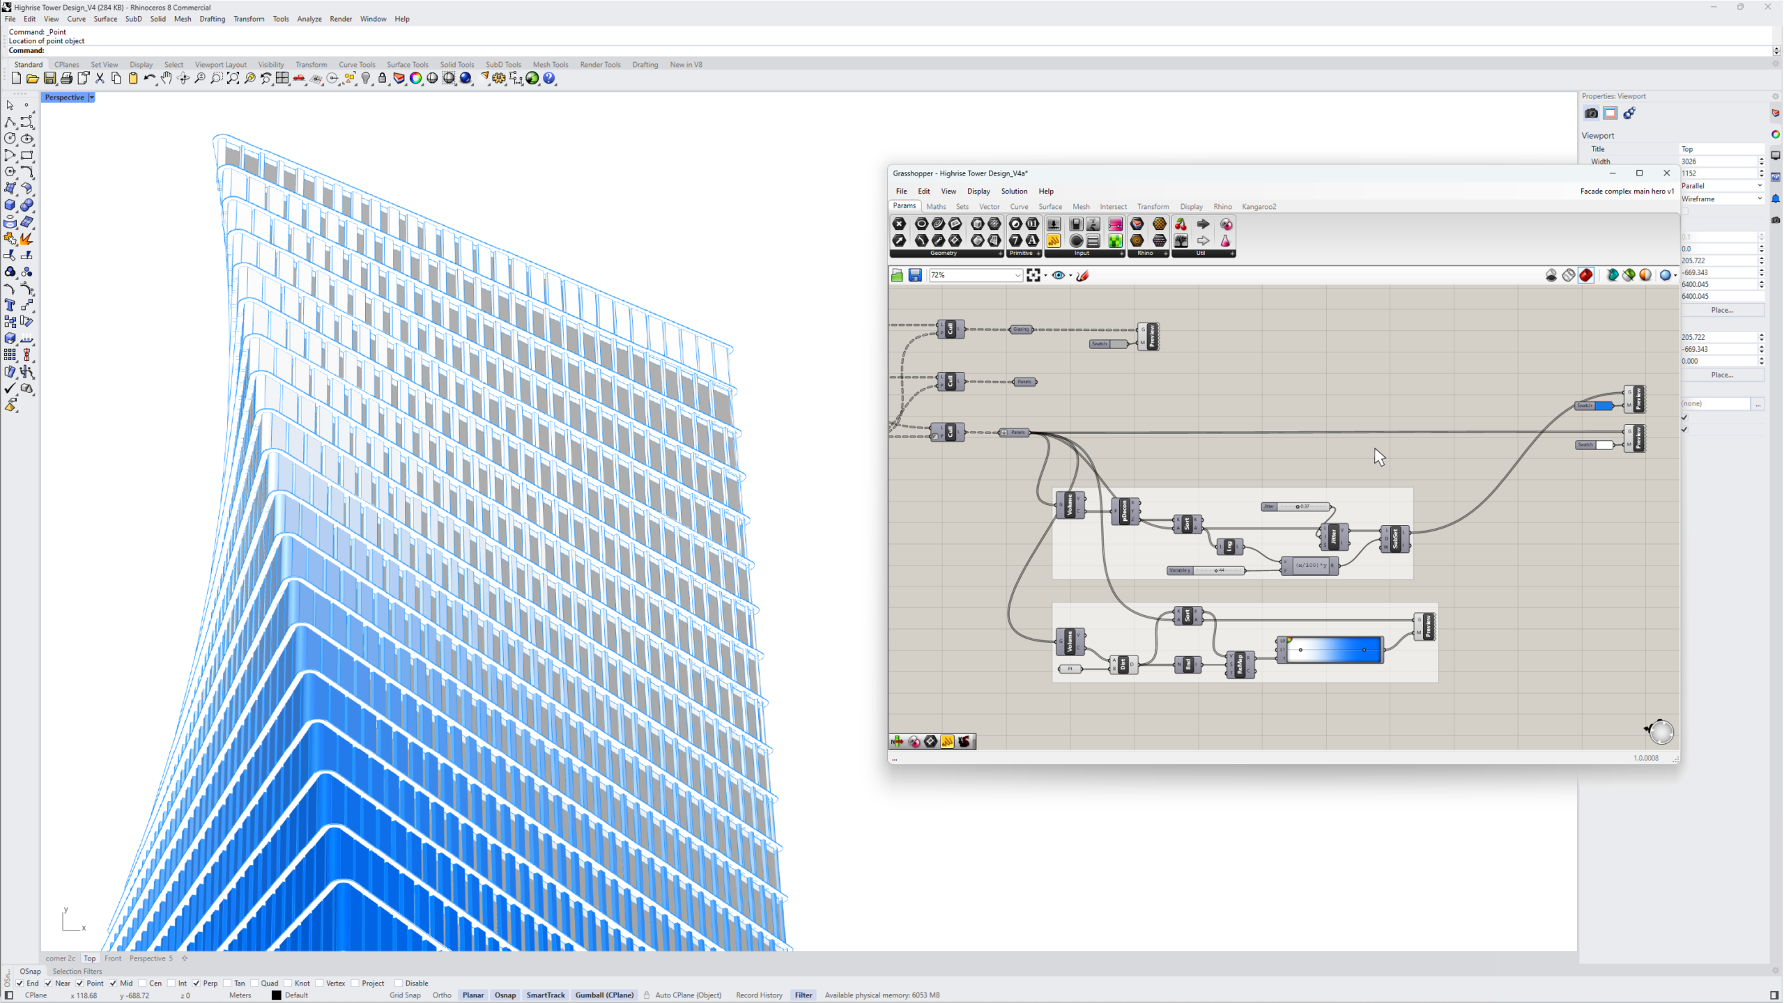The height and width of the screenshot is (1003, 1784).
Task: Click the Filter button in the status bar
Action: point(803,995)
